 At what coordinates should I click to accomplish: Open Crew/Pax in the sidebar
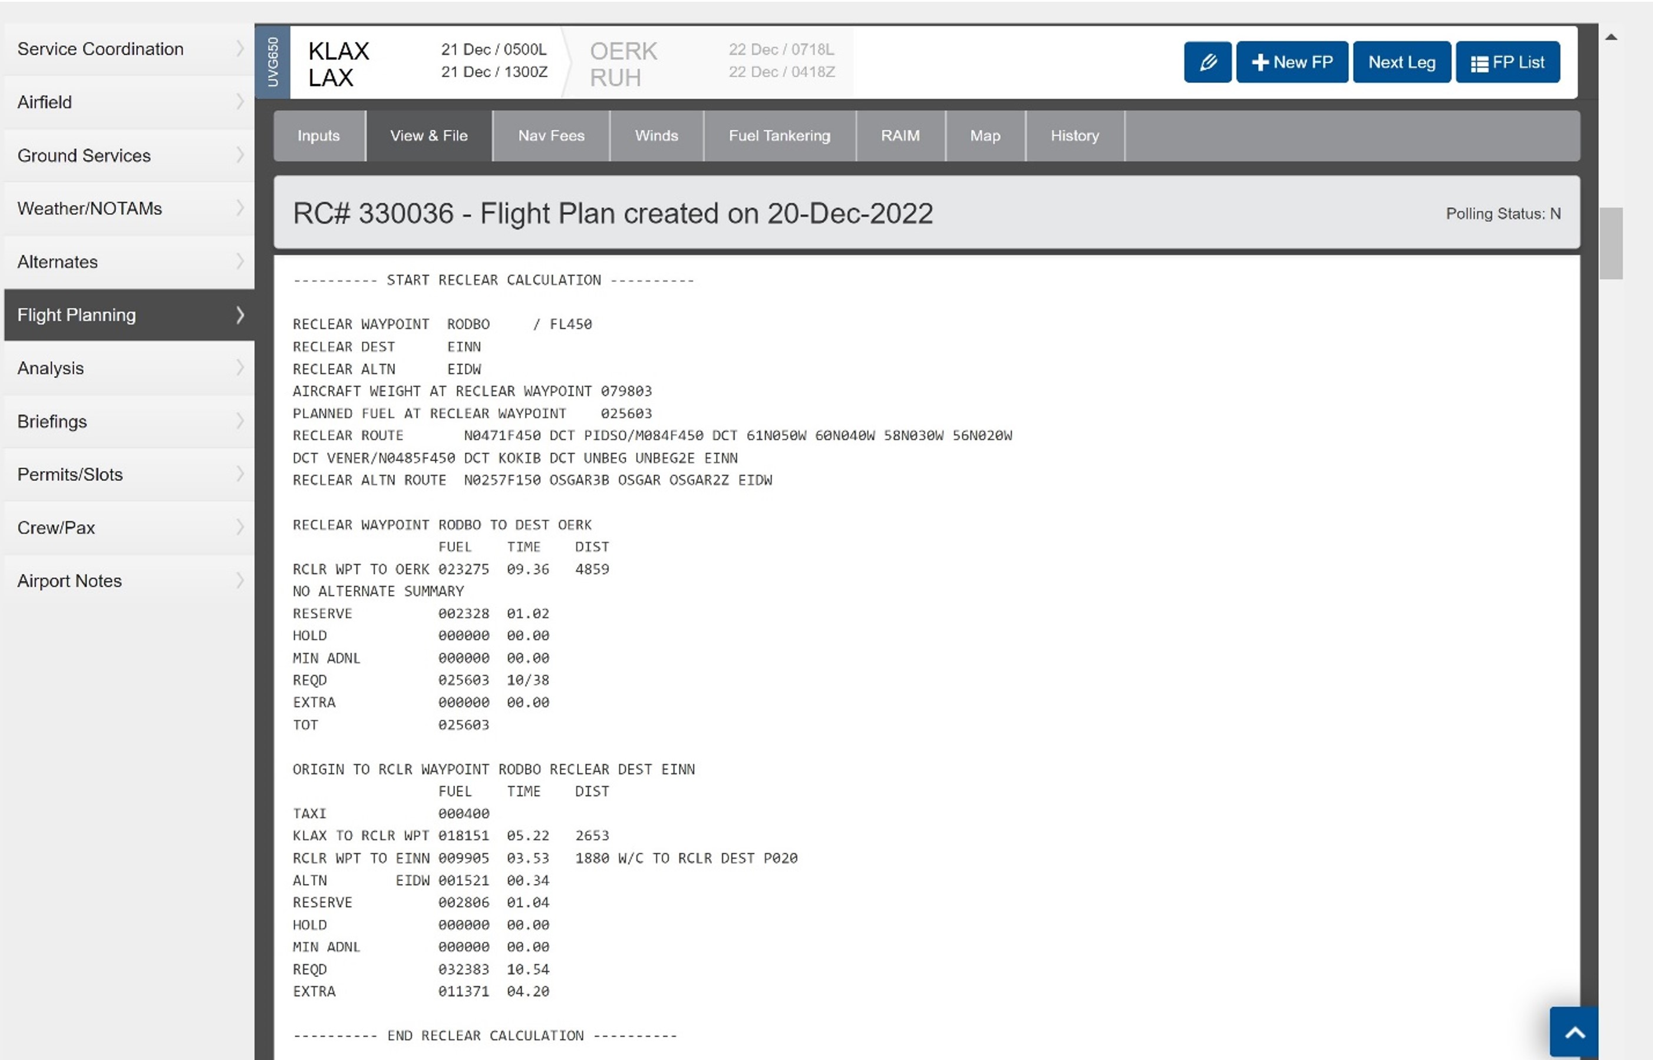[x=129, y=528]
